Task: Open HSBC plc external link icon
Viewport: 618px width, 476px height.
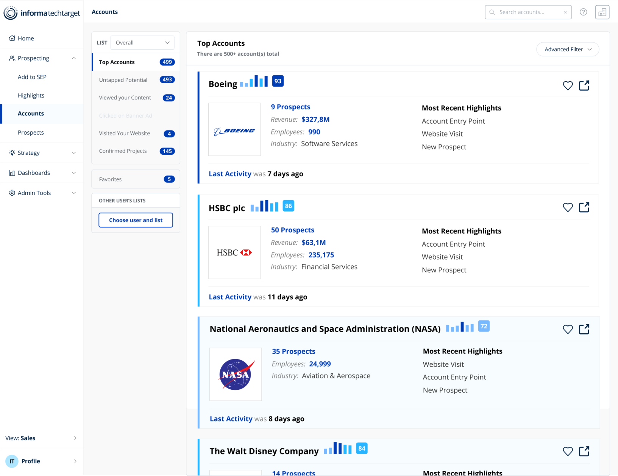Action: [584, 207]
